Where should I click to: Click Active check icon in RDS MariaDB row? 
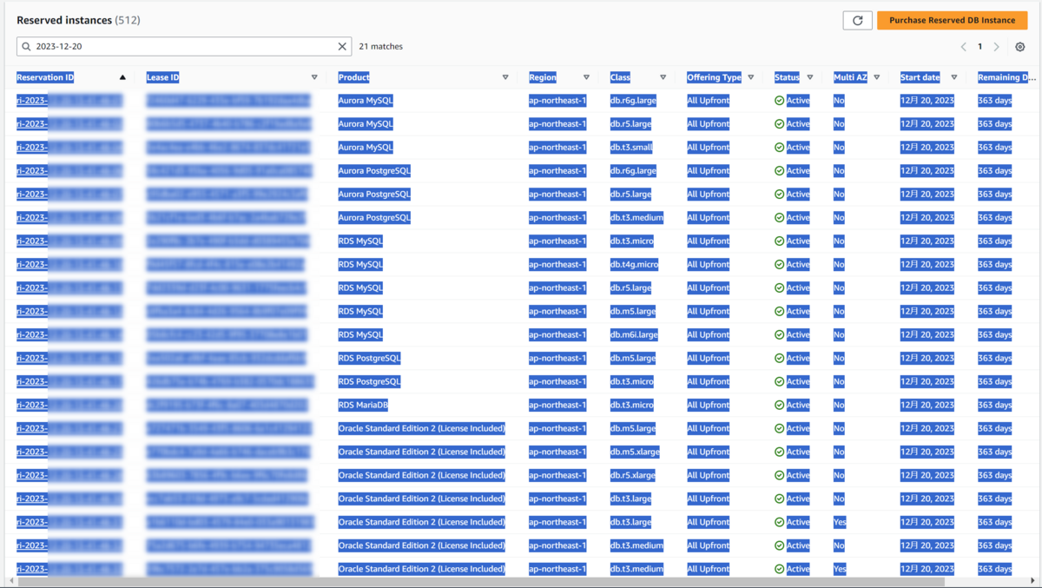(779, 405)
